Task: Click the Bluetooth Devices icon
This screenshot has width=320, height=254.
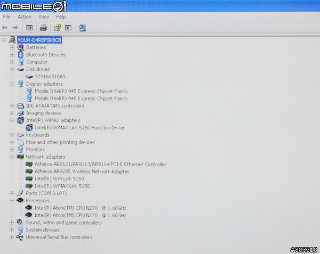Action: point(21,55)
